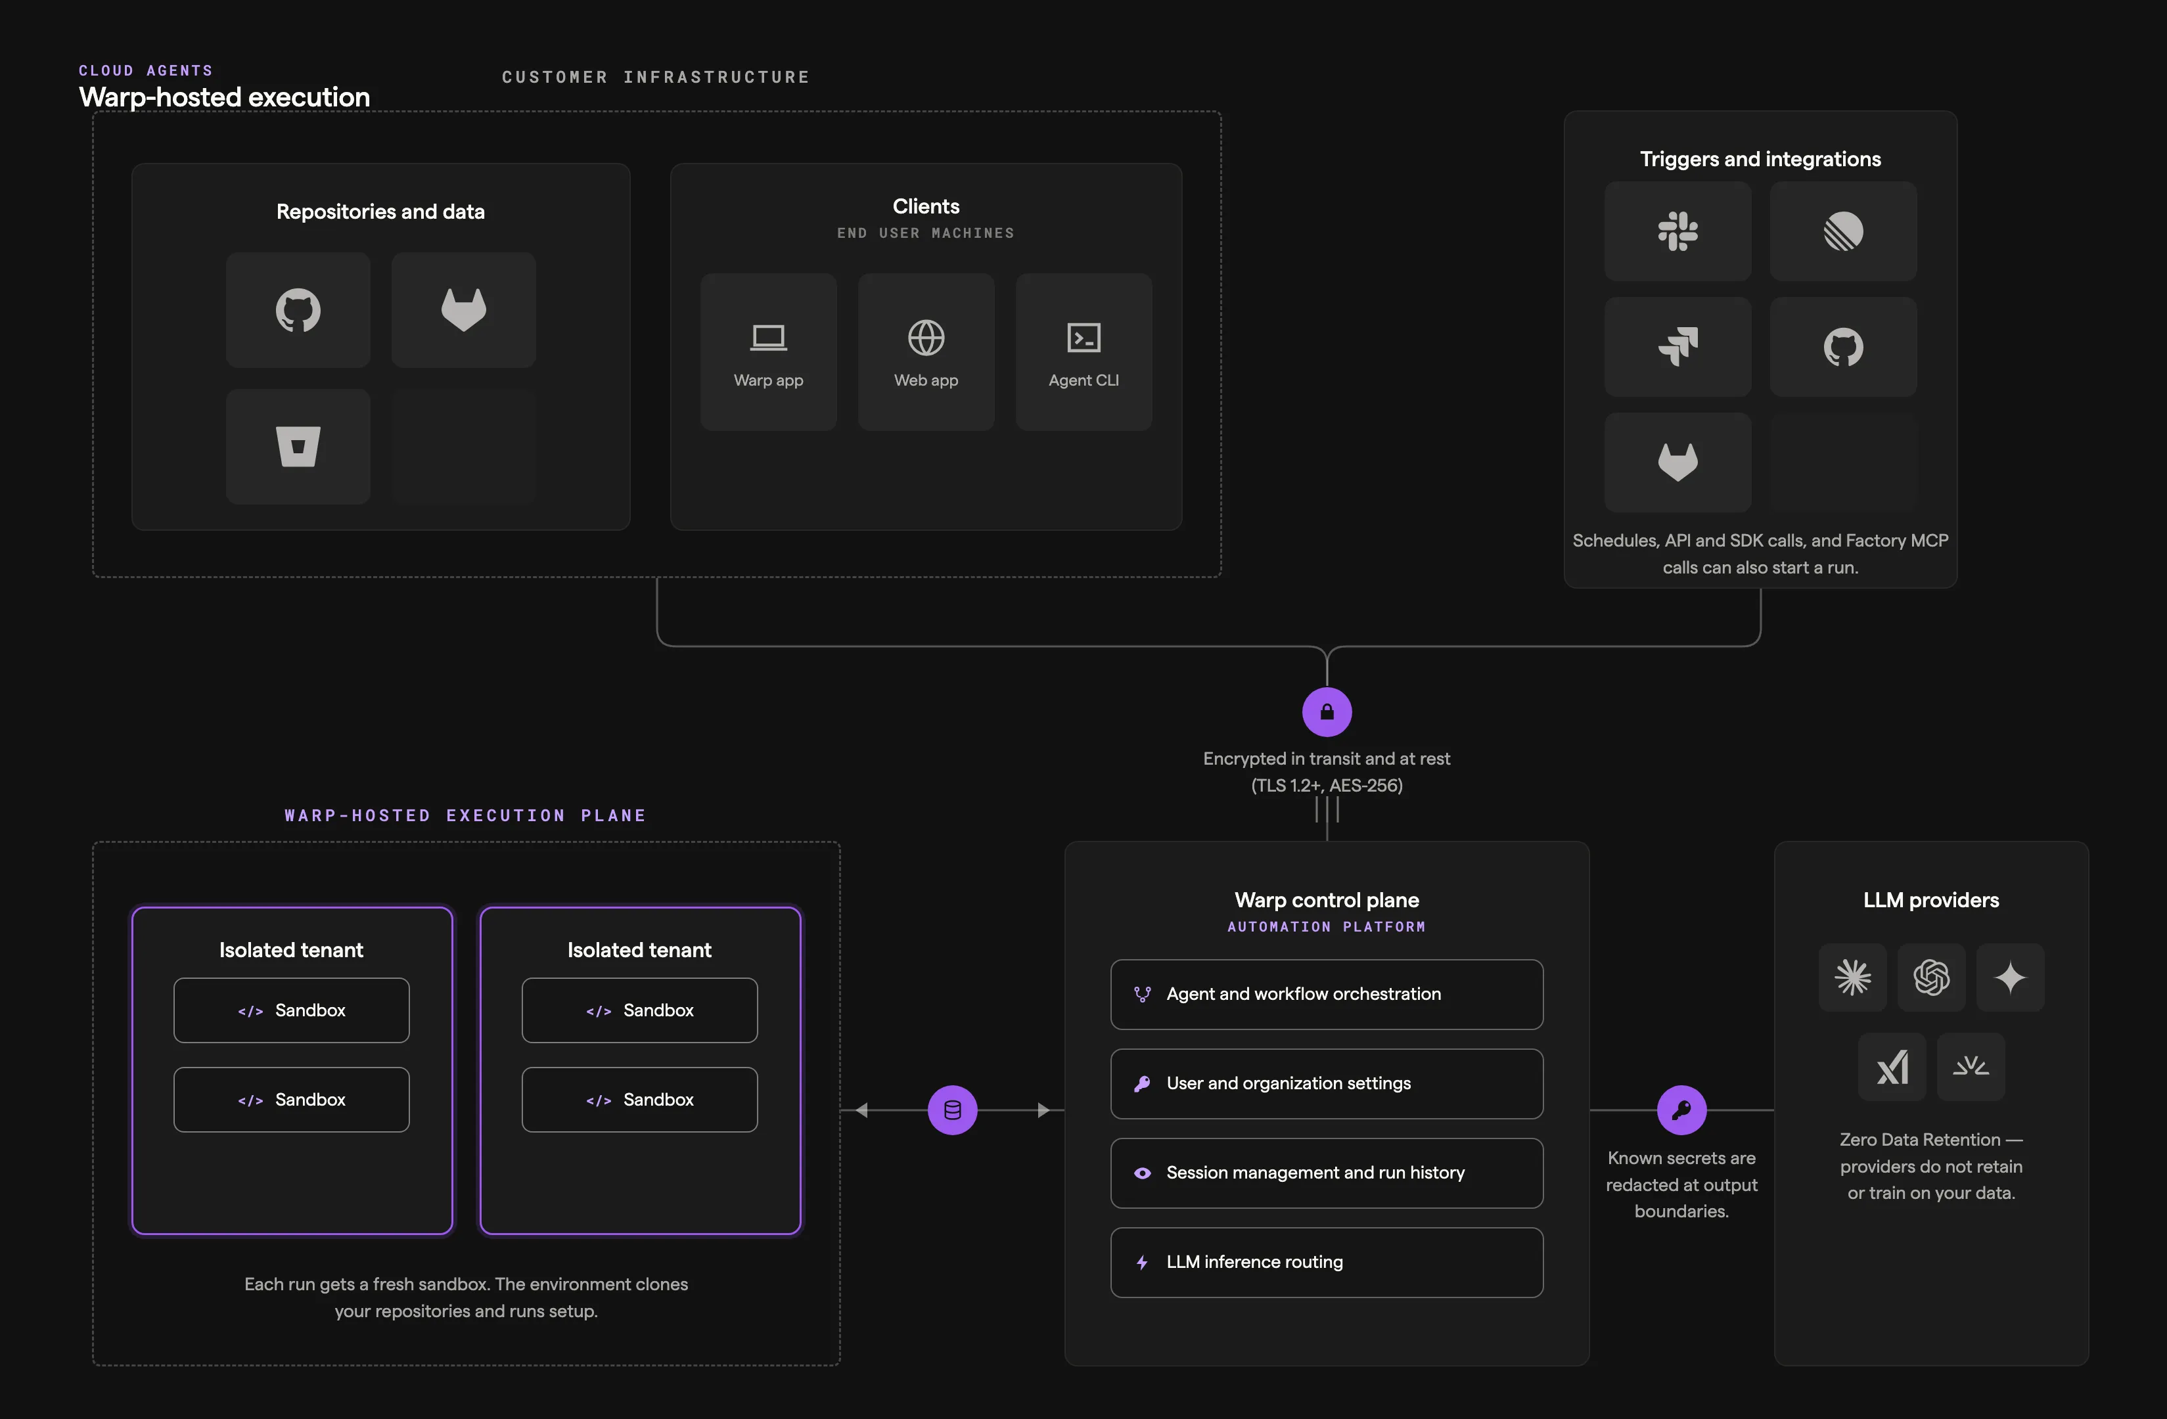
Task: Click the top Sandbox in the first Isolated tenant
Action: [x=291, y=1010]
